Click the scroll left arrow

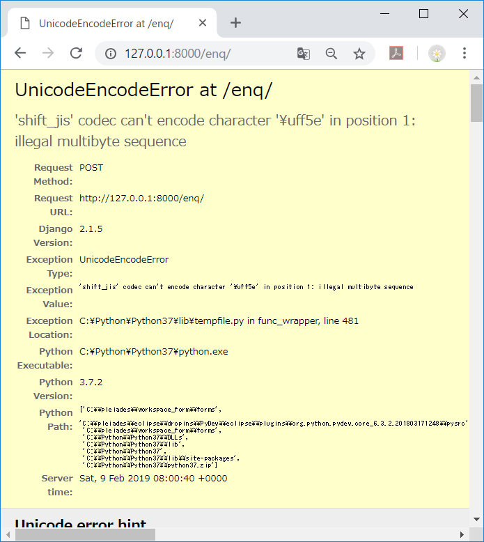(x=8, y=534)
